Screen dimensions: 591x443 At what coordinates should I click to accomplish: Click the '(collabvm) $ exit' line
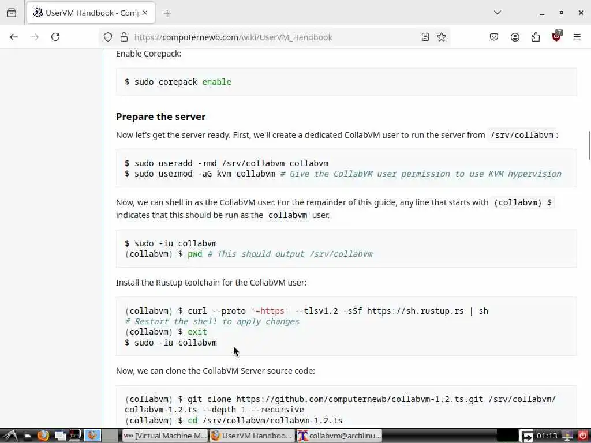coord(166,332)
